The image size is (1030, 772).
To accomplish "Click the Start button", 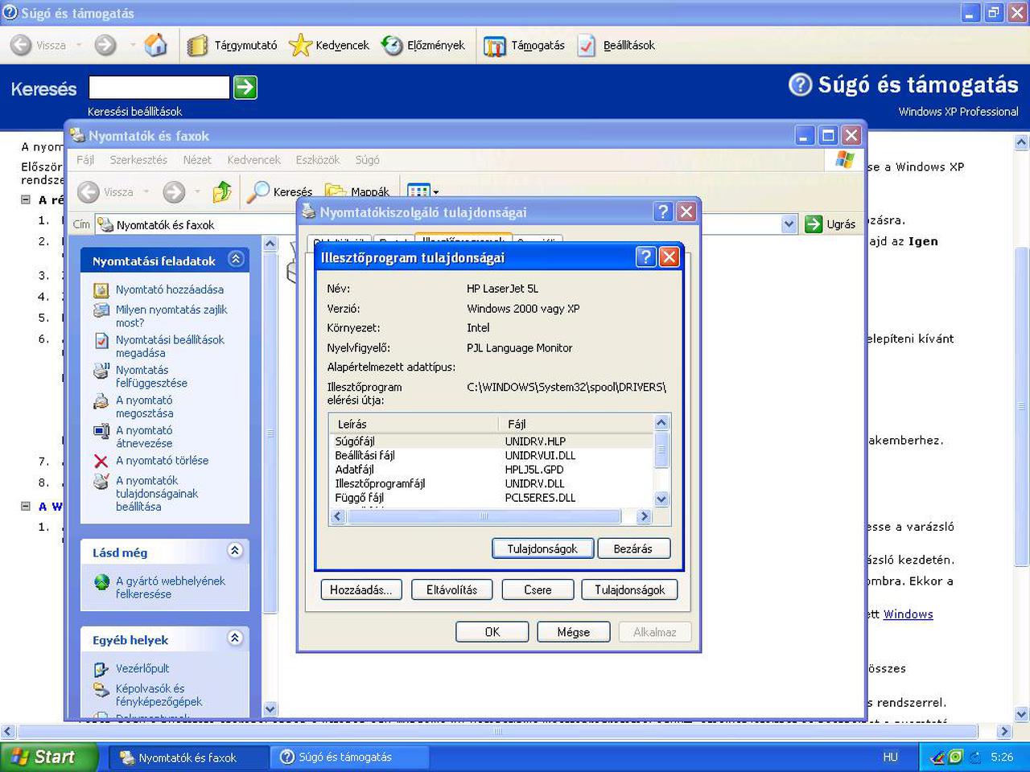I will pyautogui.click(x=48, y=757).
